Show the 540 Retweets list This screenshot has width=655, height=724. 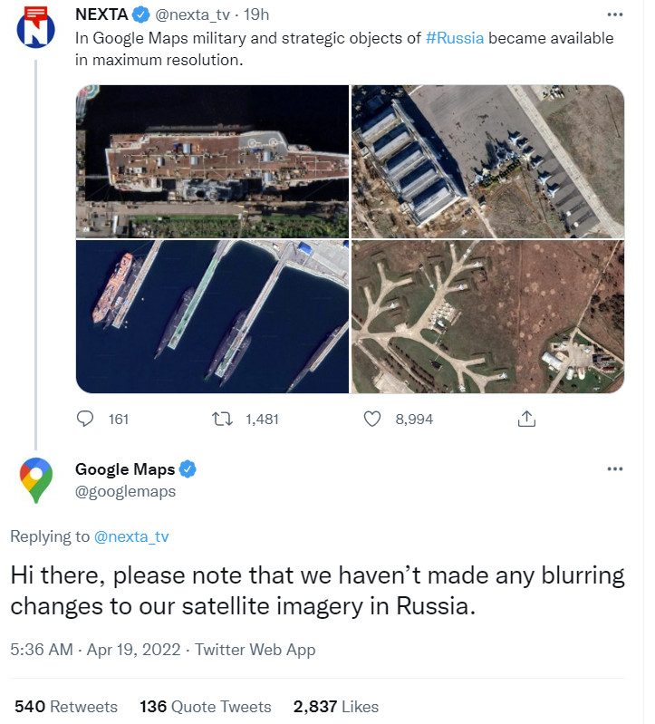pyautogui.click(x=66, y=706)
